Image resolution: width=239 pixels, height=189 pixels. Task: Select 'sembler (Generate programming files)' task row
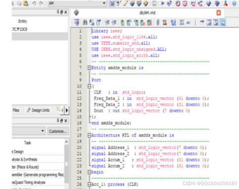point(38,175)
